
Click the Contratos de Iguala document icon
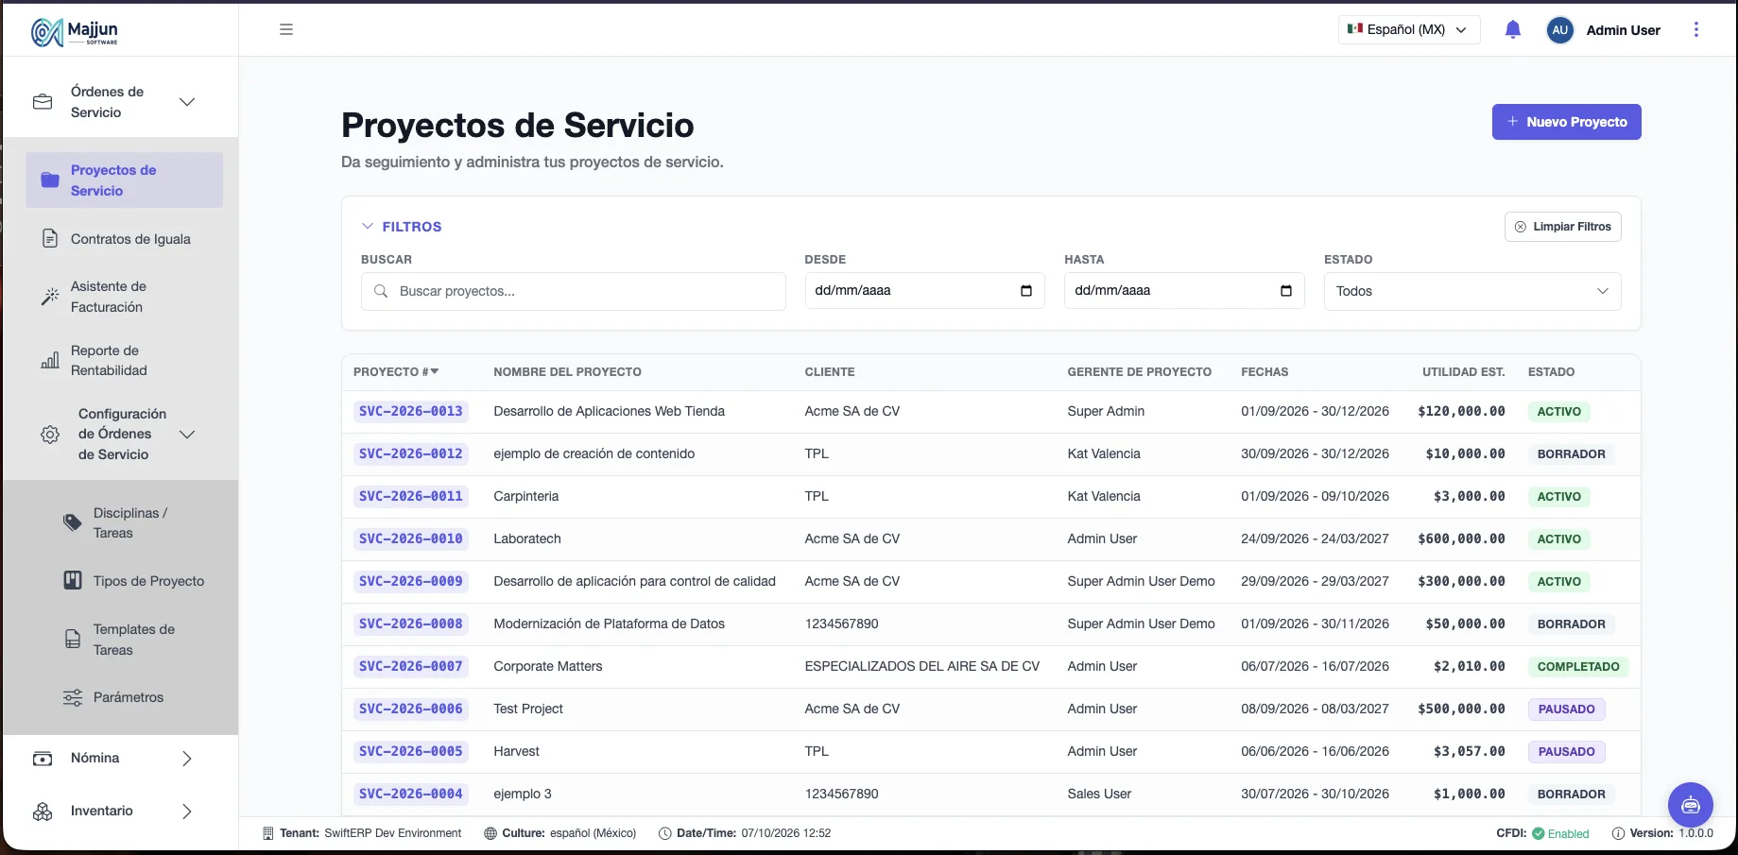point(50,239)
